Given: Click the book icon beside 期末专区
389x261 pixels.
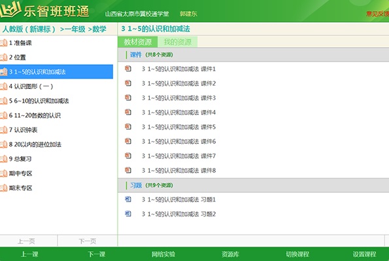Looking at the screenshot, I should click(x=3, y=188).
